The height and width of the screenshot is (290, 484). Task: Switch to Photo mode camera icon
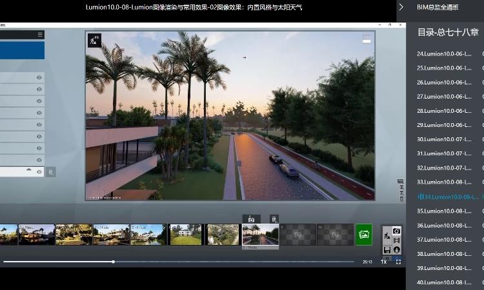pyautogui.click(x=396, y=231)
